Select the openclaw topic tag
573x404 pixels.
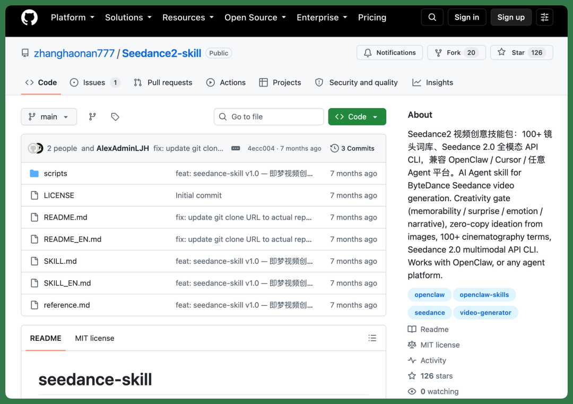[x=429, y=295]
